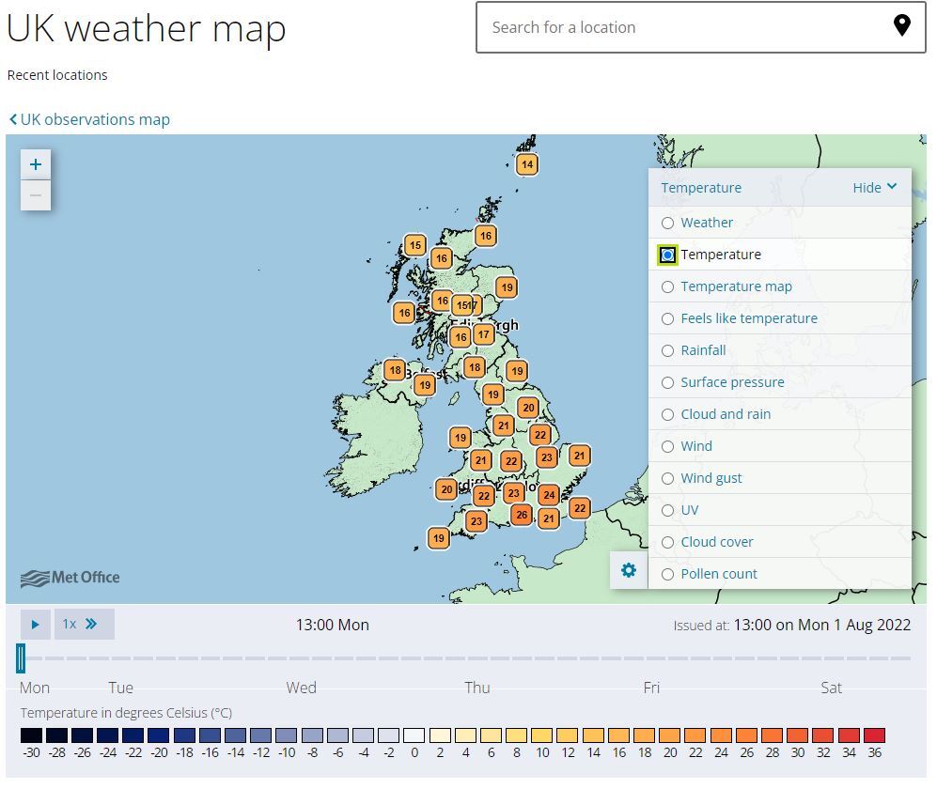Click the timeline slider handle
937x789 pixels.
coord(21,657)
